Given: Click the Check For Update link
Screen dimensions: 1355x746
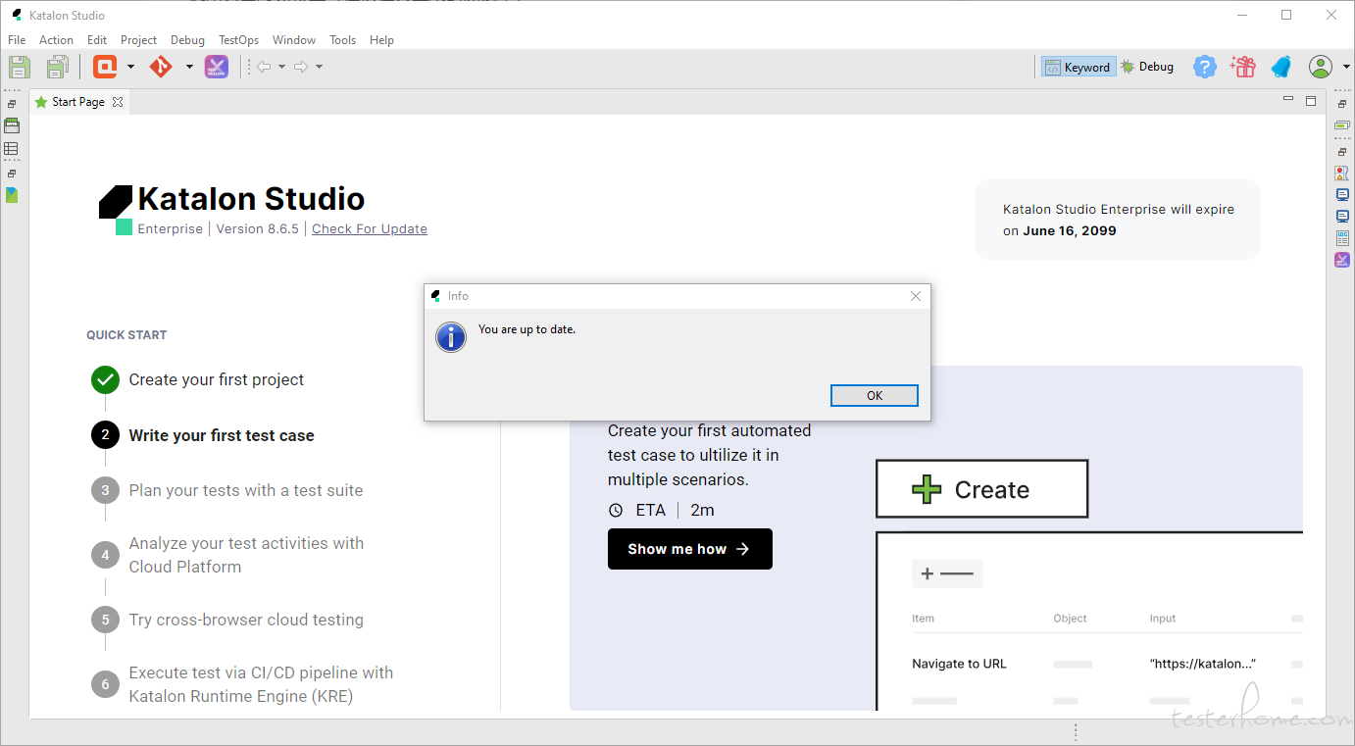Looking at the screenshot, I should (x=370, y=228).
